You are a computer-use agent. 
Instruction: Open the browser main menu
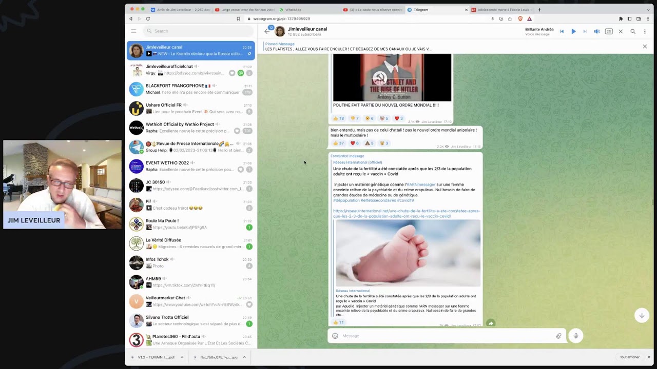648,18
